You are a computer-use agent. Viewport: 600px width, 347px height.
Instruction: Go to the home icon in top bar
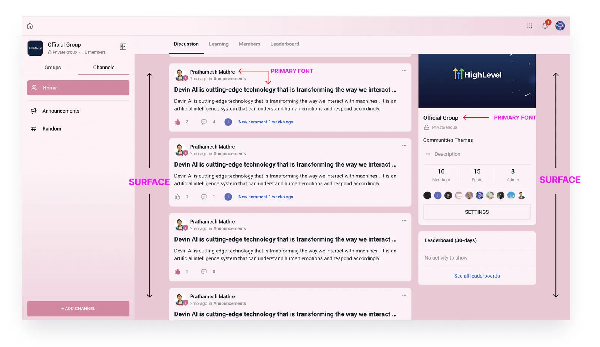click(30, 26)
